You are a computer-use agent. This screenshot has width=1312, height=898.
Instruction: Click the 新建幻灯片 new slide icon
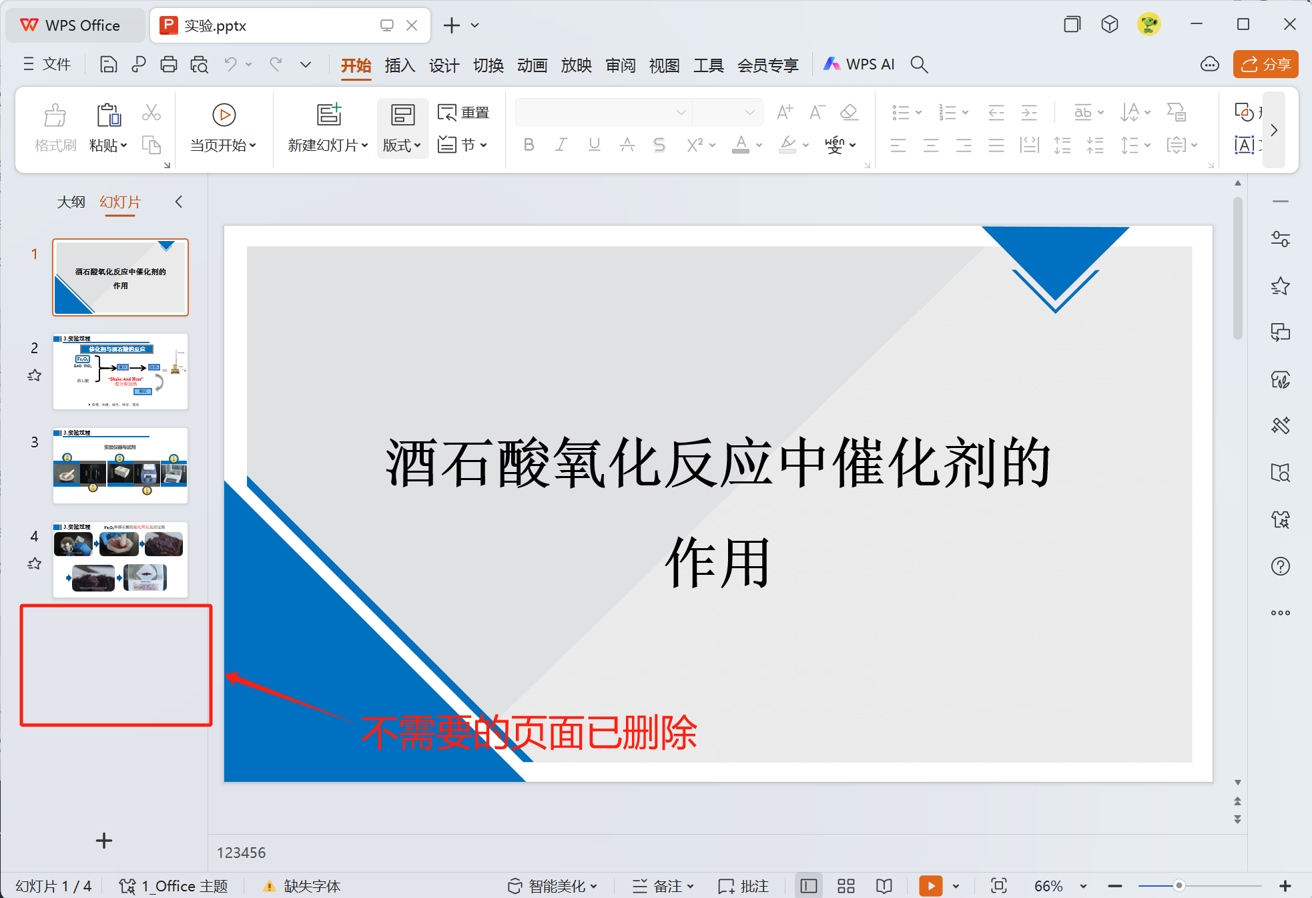tap(328, 115)
